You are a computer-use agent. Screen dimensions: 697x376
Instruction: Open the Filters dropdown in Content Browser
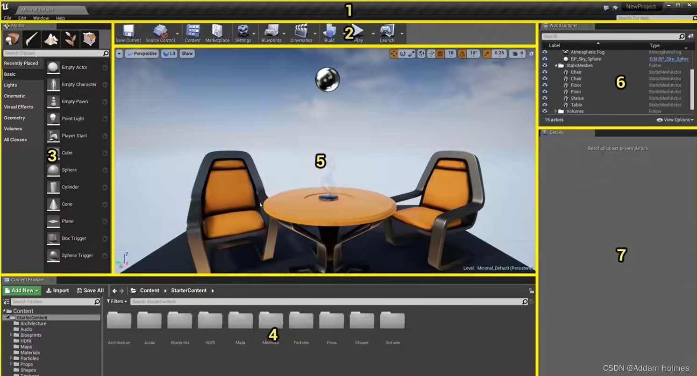pos(117,302)
